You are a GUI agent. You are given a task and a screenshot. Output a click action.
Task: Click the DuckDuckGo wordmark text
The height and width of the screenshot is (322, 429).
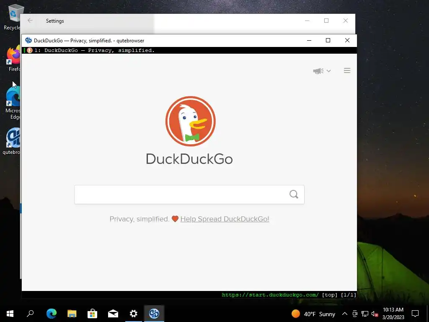(x=189, y=159)
